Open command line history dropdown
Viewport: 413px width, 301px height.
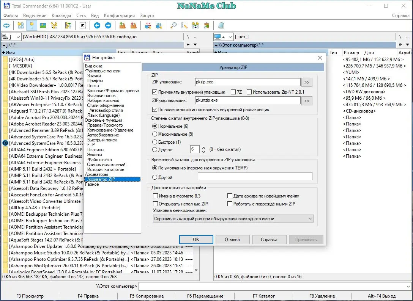pyautogui.click(x=408, y=286)
